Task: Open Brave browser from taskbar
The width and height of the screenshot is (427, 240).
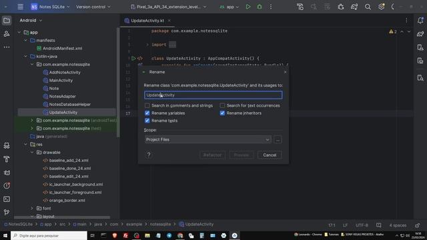Action: 115,235
